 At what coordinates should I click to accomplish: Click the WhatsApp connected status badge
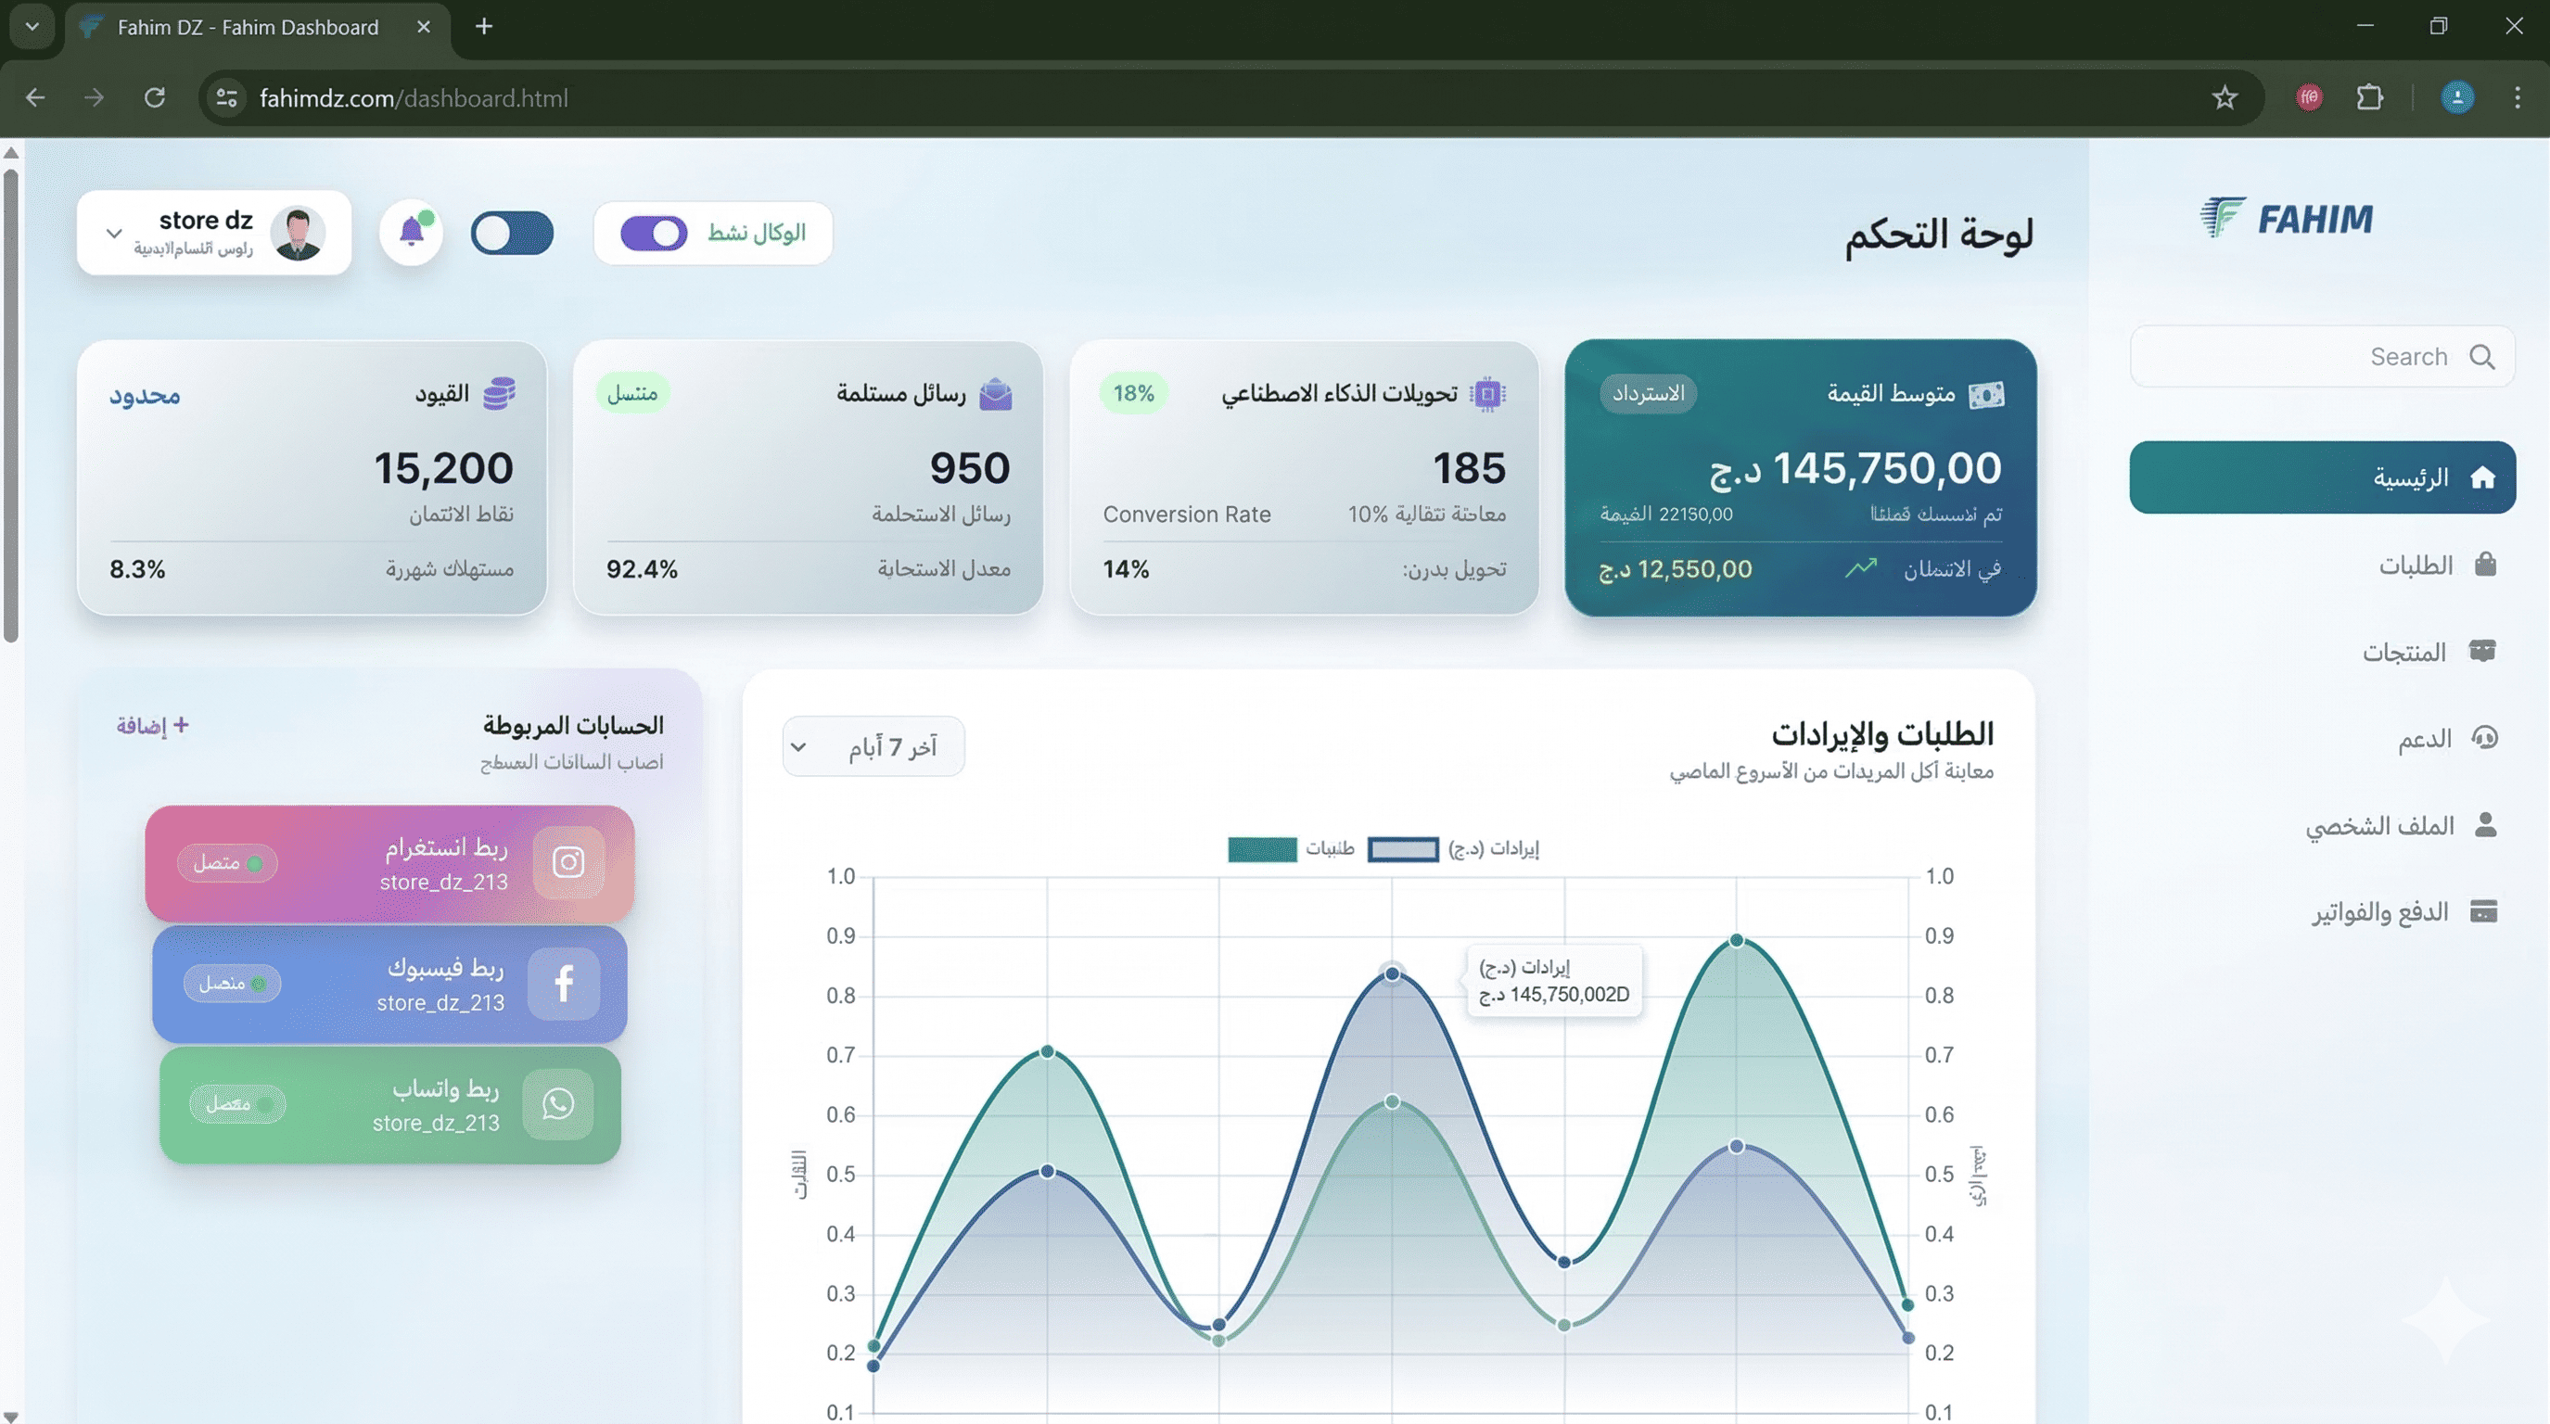[x=237, y=1103]
